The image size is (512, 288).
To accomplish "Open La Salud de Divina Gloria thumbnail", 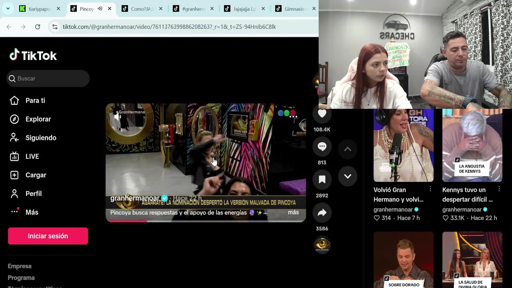I will pyautogui.click(x=472, y=260).
